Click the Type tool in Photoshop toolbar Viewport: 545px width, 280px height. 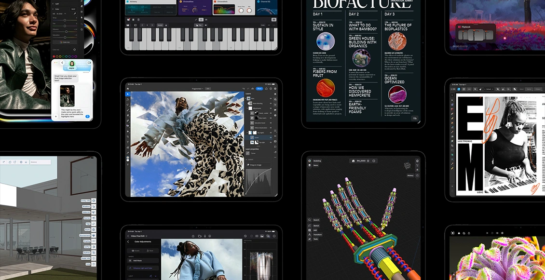[128, 142]
